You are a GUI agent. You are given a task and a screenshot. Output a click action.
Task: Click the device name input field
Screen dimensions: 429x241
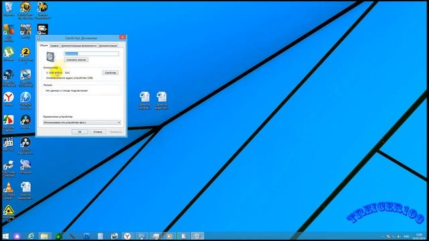click(x=91, y=54)
